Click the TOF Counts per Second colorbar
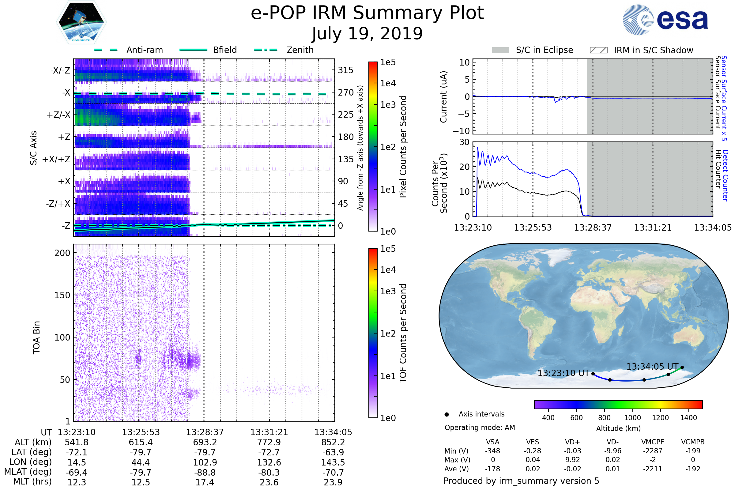Viewport: 735px width, 490px height. (x=373, y=333)
